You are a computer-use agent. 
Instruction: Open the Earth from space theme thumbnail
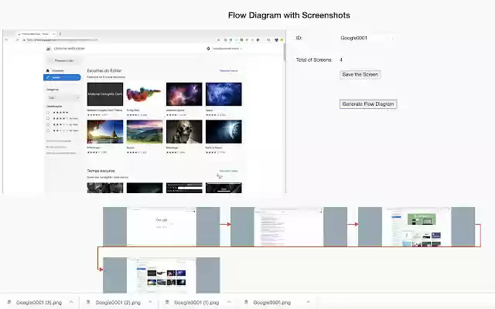coord(224,131)
